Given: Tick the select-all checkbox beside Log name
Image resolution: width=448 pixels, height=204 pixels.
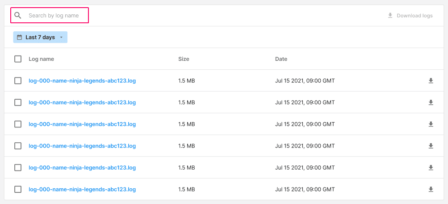Looking at the screenshot, I should (x=18, y=59).
